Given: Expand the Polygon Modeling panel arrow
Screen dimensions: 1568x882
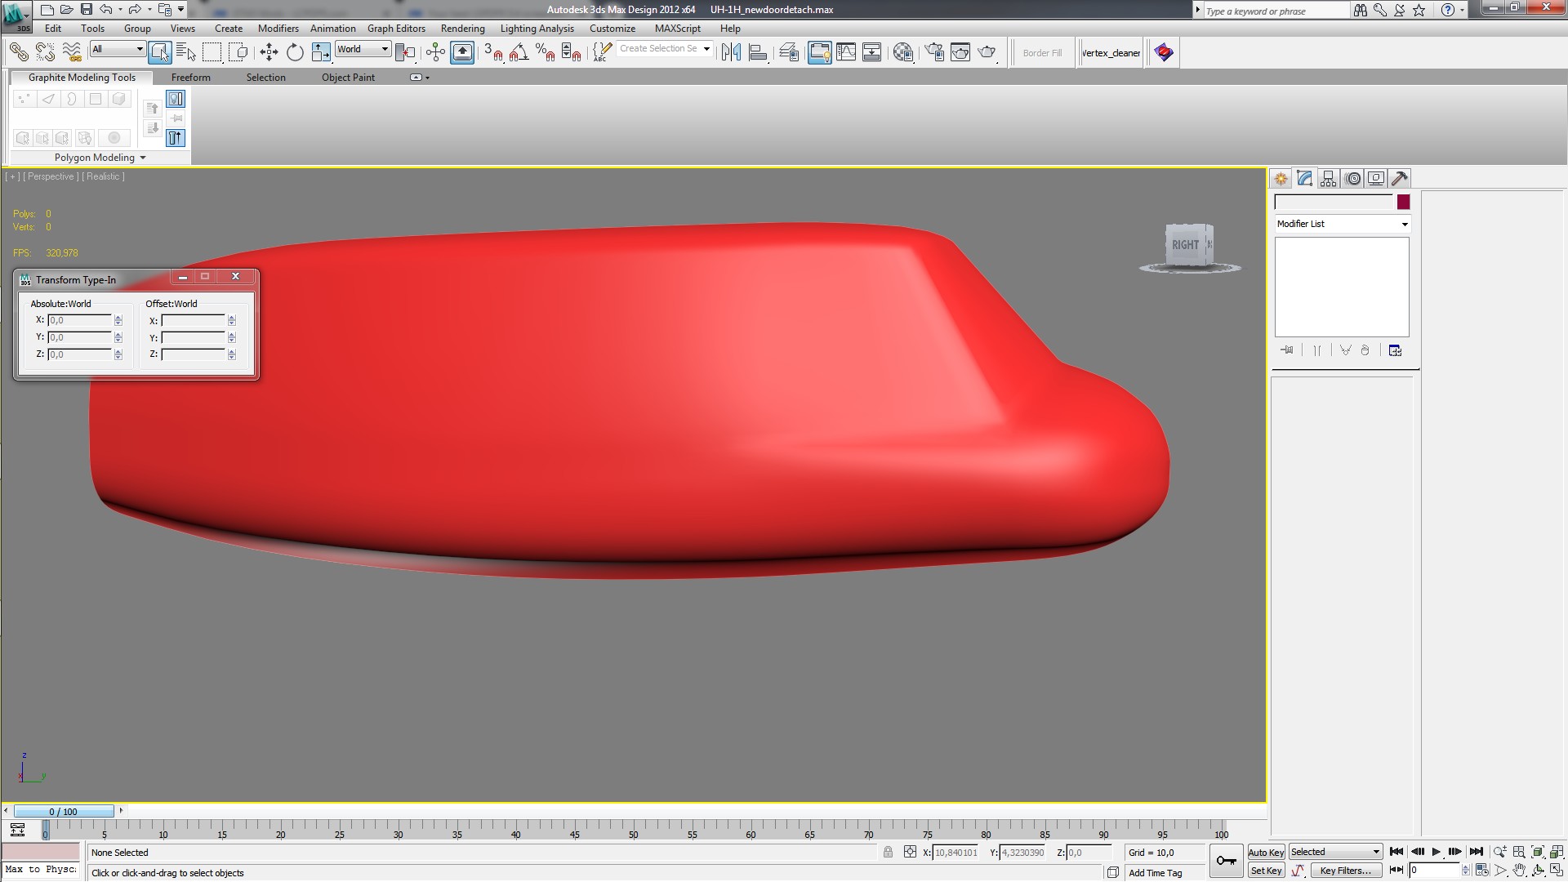Looking at the screenshot, I should 143,158.
